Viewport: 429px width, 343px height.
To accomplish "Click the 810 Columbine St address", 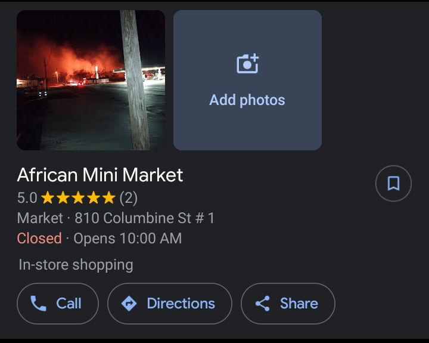I will click(x=145, y=218).
